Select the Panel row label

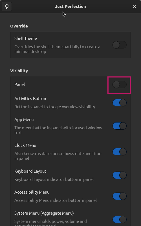tap(20, 85)
